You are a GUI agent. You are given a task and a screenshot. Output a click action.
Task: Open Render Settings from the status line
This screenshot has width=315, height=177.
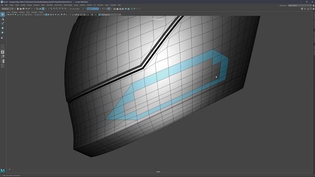123,9
